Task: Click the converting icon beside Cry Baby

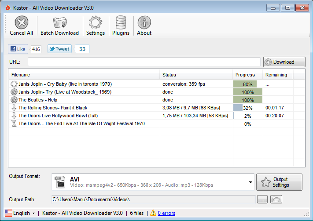Action: tap(14, 84)
